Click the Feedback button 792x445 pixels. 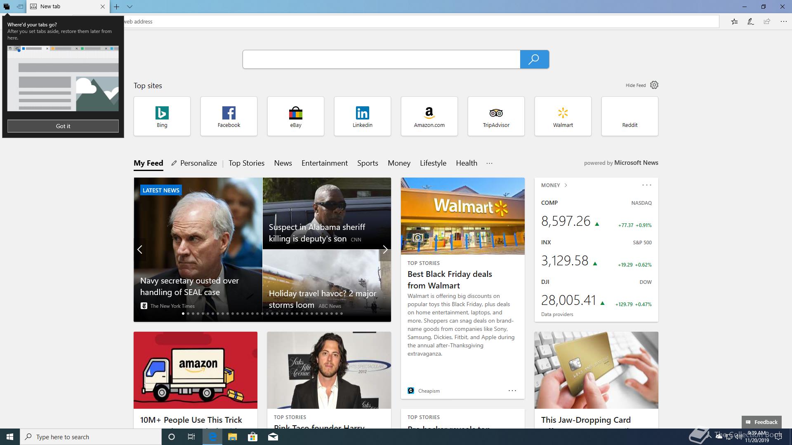tap(761, 422)
